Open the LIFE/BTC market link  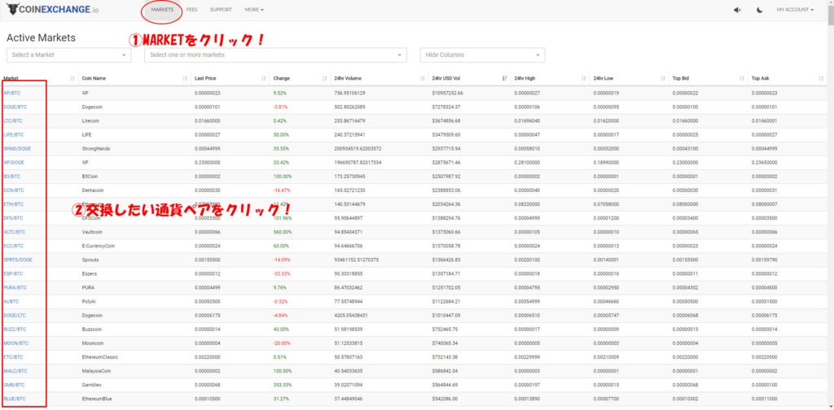(x=13, y=135)
